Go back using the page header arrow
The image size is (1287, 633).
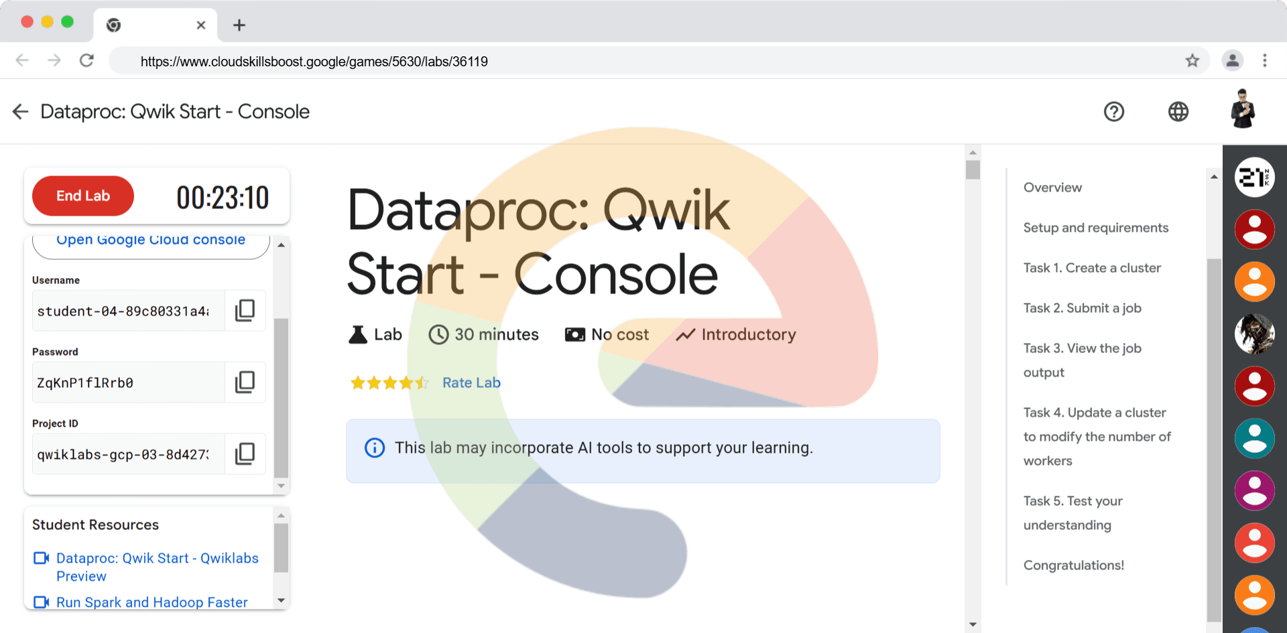click(21, 112)
